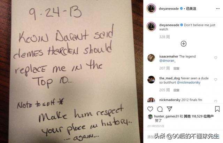The image size is (223, 143).
Task: Click the add comment input field
Action: (x=183, y=137)
